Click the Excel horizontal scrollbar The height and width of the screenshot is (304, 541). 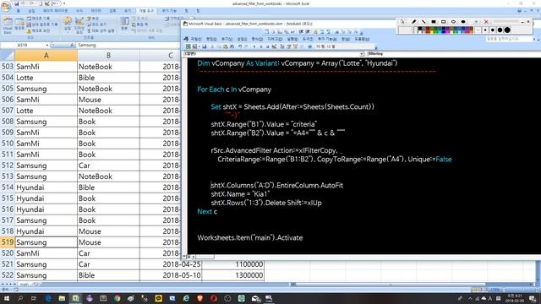[411, 285]
